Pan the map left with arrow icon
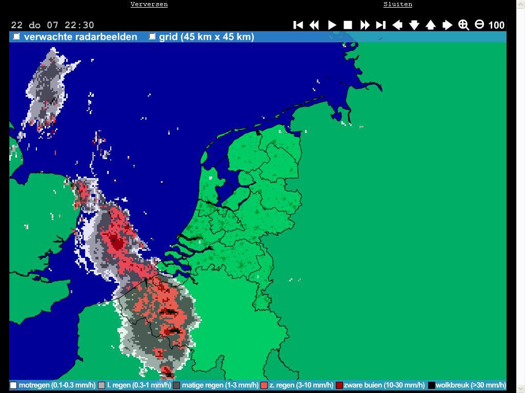Image resolution: width=525 pixels, height=393 pixels. point(397,25)
